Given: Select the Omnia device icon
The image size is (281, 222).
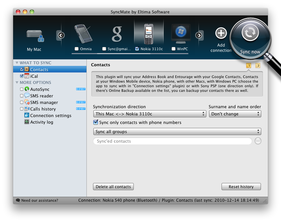Looking at the screenshot, I should click(x=83, y=33).
